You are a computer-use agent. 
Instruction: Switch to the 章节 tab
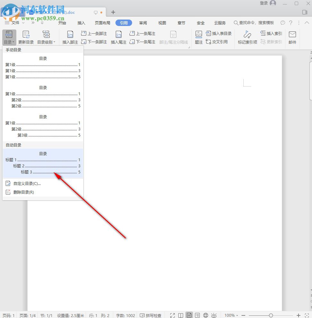pyautogui.click(x=181, y=23)
